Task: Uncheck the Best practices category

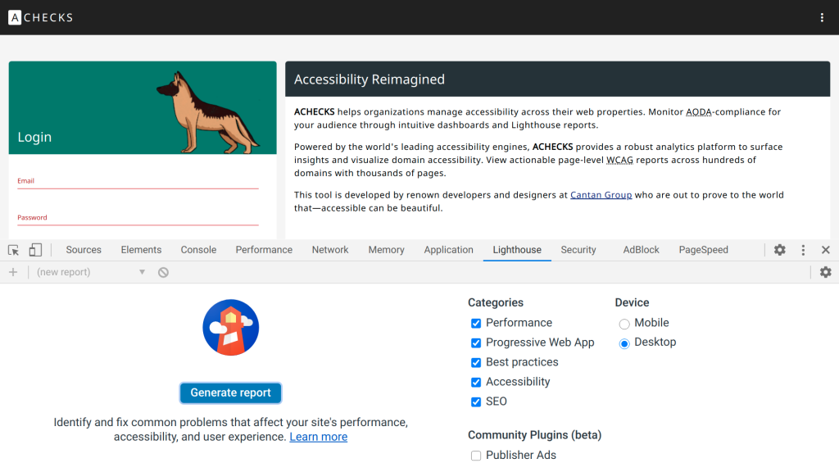Action: click(x=476, y=363)
